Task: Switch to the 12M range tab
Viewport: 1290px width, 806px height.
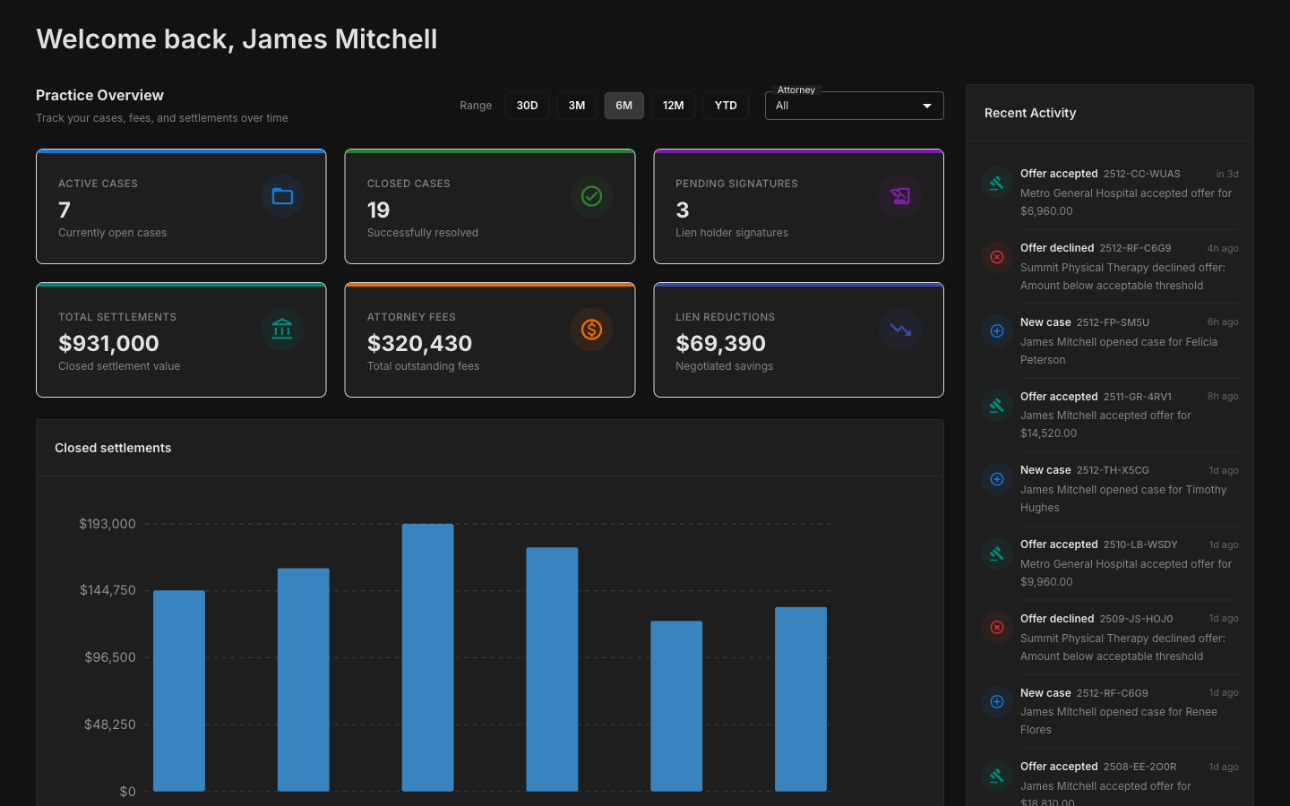Action: (x=673, y=105)
